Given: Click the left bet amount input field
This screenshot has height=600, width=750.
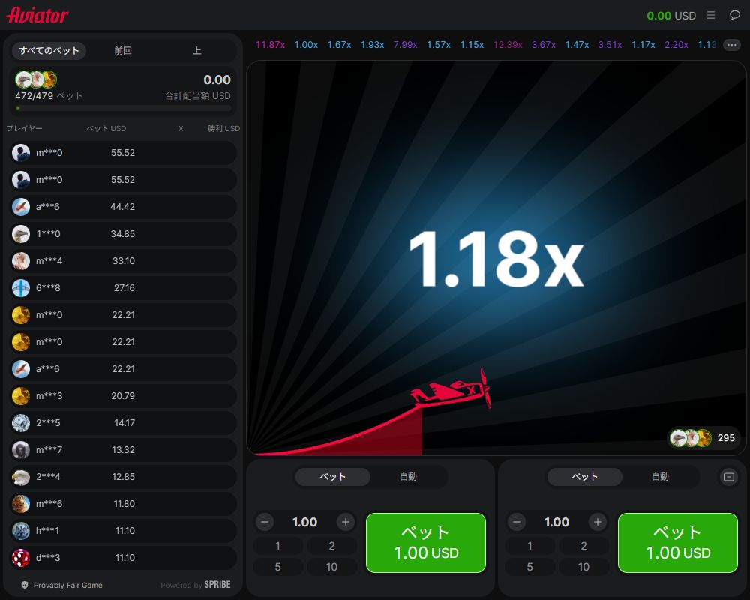Looking at the screenshot, I should point(304,522).
